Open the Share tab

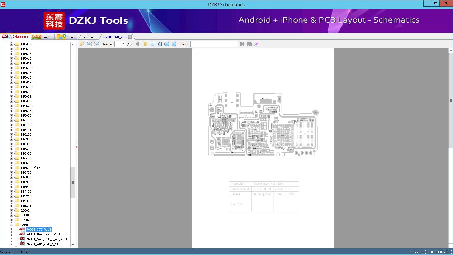pyautogui.click(x=66, y=37)
